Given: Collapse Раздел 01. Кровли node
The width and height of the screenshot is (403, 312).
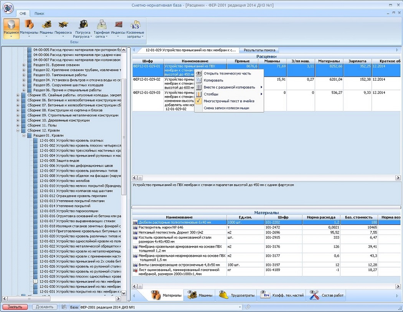Looking at the screenshot, I should 24,135.
